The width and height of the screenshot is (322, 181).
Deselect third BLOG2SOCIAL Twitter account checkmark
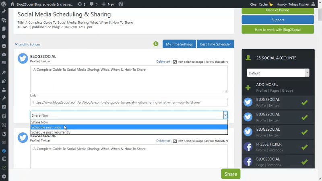pos(305,132)
